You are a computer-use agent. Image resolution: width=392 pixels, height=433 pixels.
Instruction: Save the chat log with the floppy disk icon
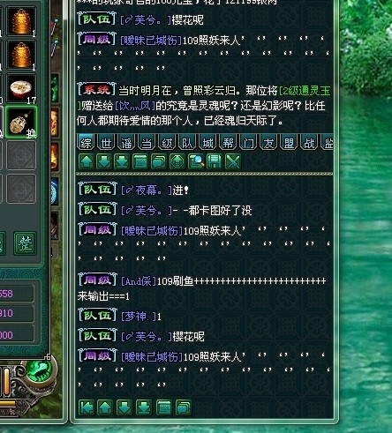215,161
